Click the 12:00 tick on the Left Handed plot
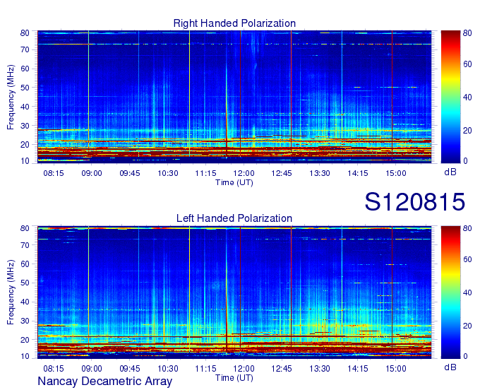Viewport: 480px width, 390px height. coord(244,369)
